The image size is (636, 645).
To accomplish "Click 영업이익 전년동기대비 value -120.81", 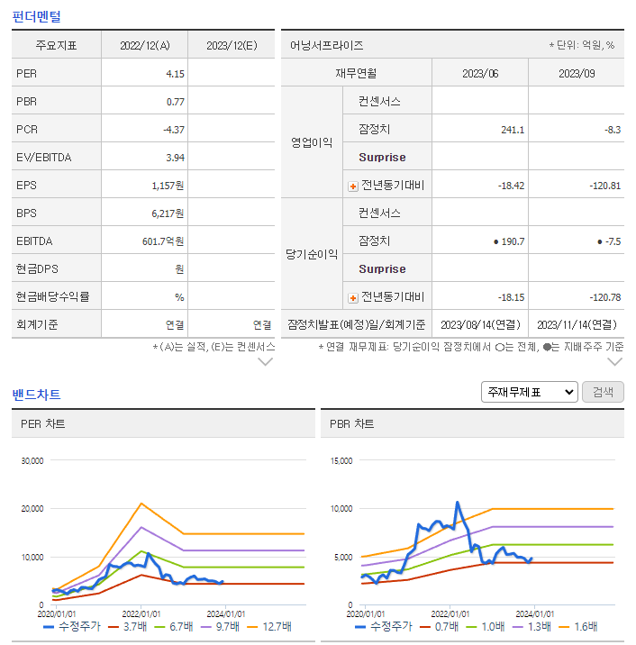I will point(604,186).
